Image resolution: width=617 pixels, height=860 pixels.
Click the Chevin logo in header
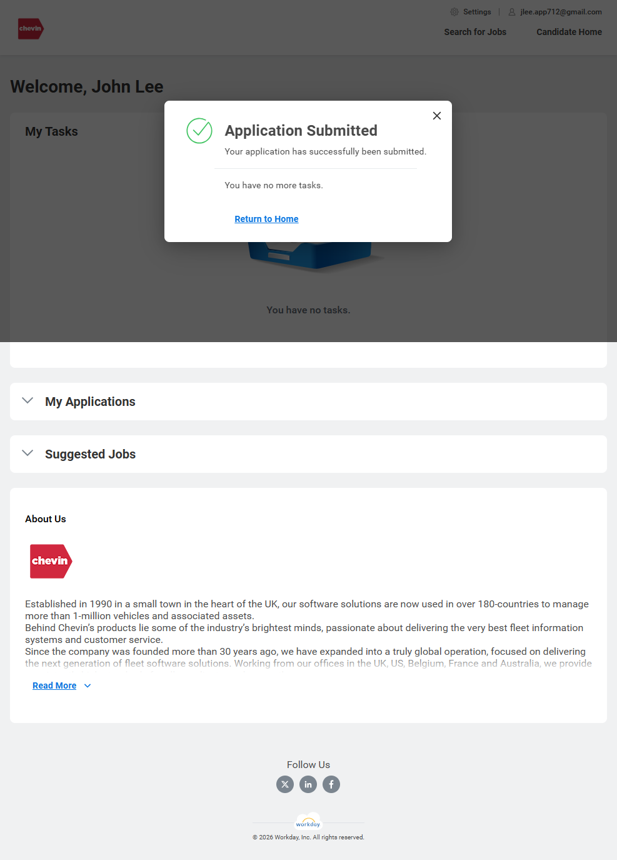coord(31,29)
